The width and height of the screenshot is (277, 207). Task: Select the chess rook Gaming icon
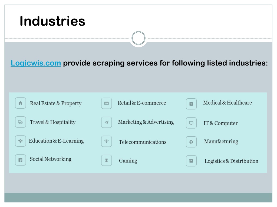(x=107, y=160)
